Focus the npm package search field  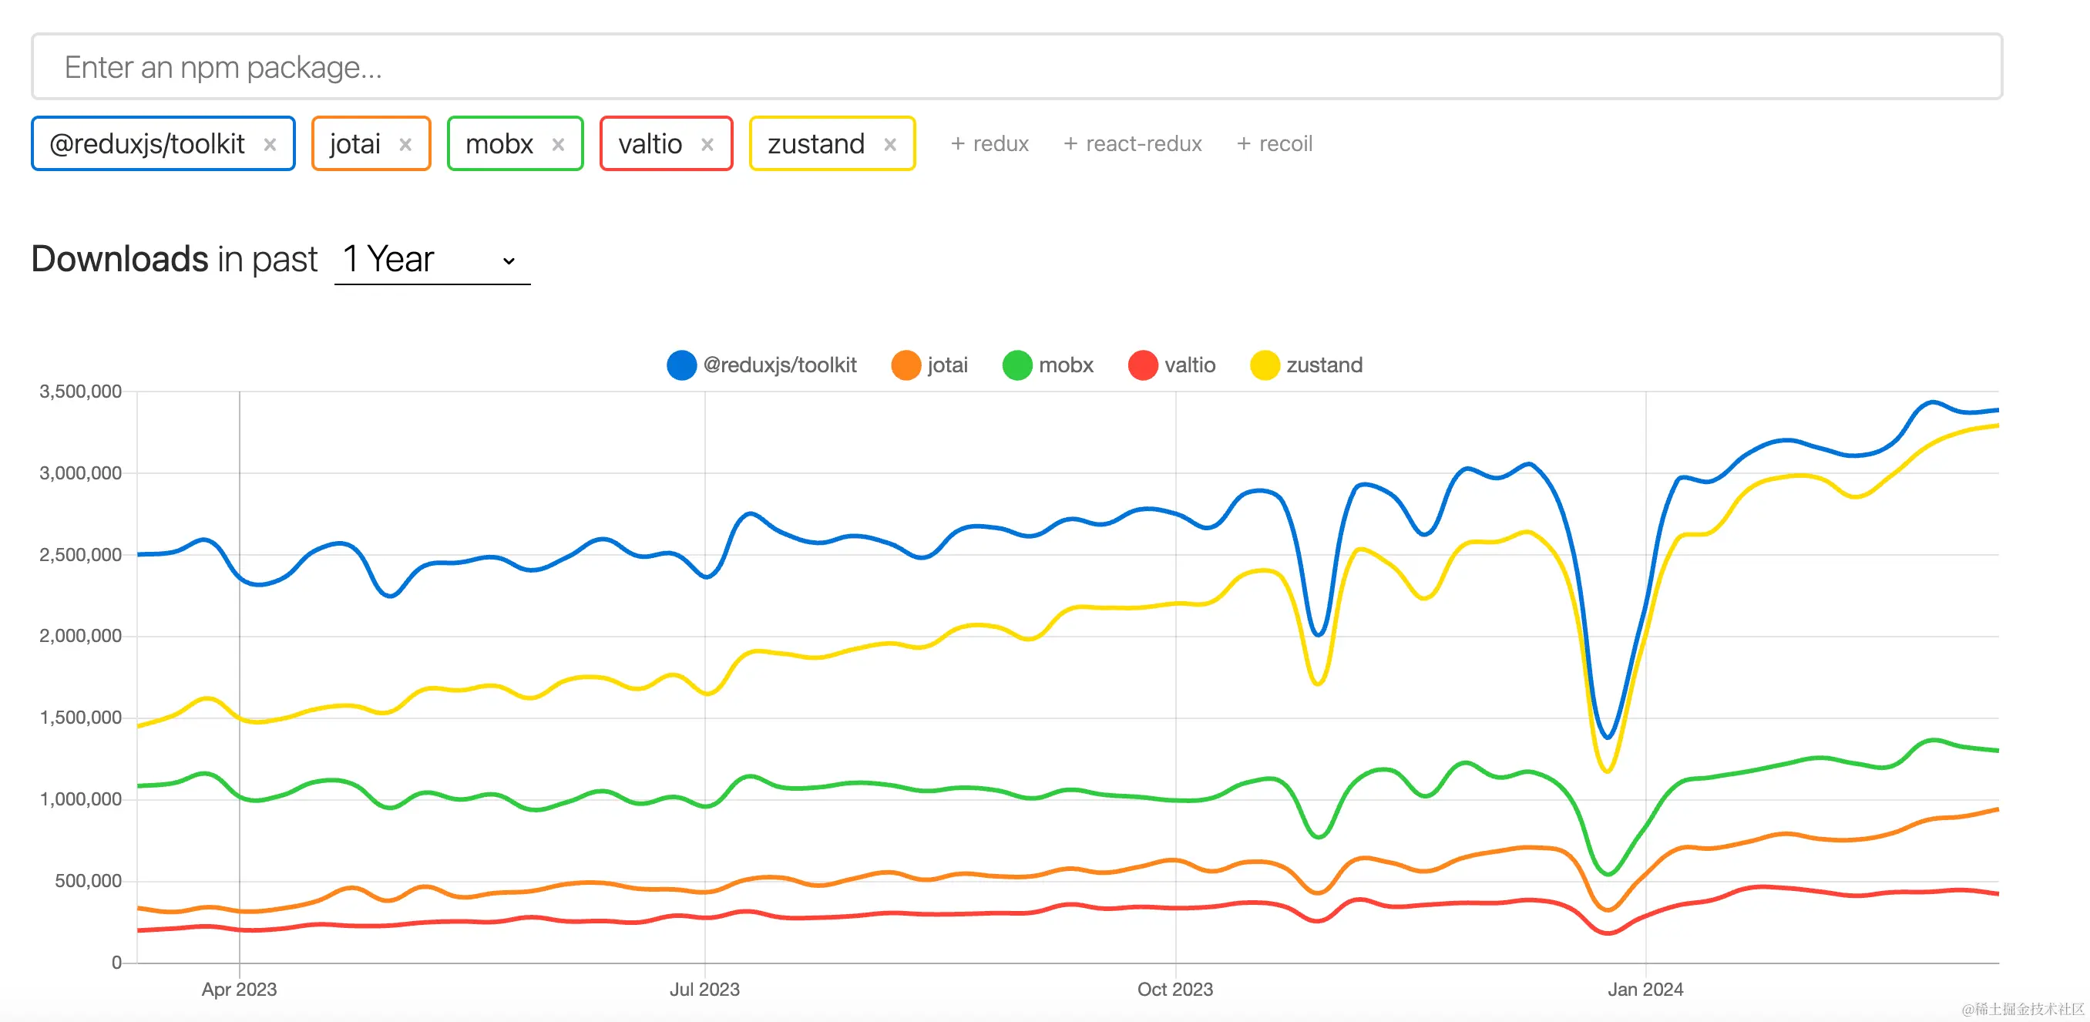click(1016, 66)
